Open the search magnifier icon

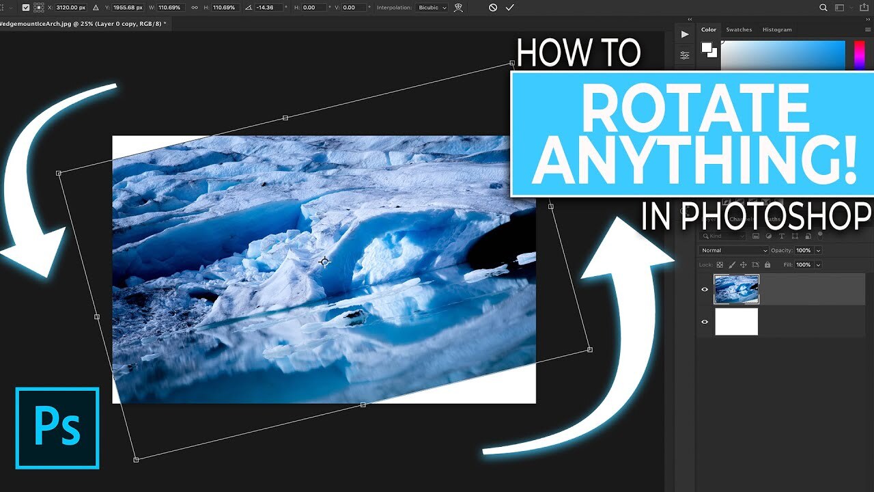(823, 8)
